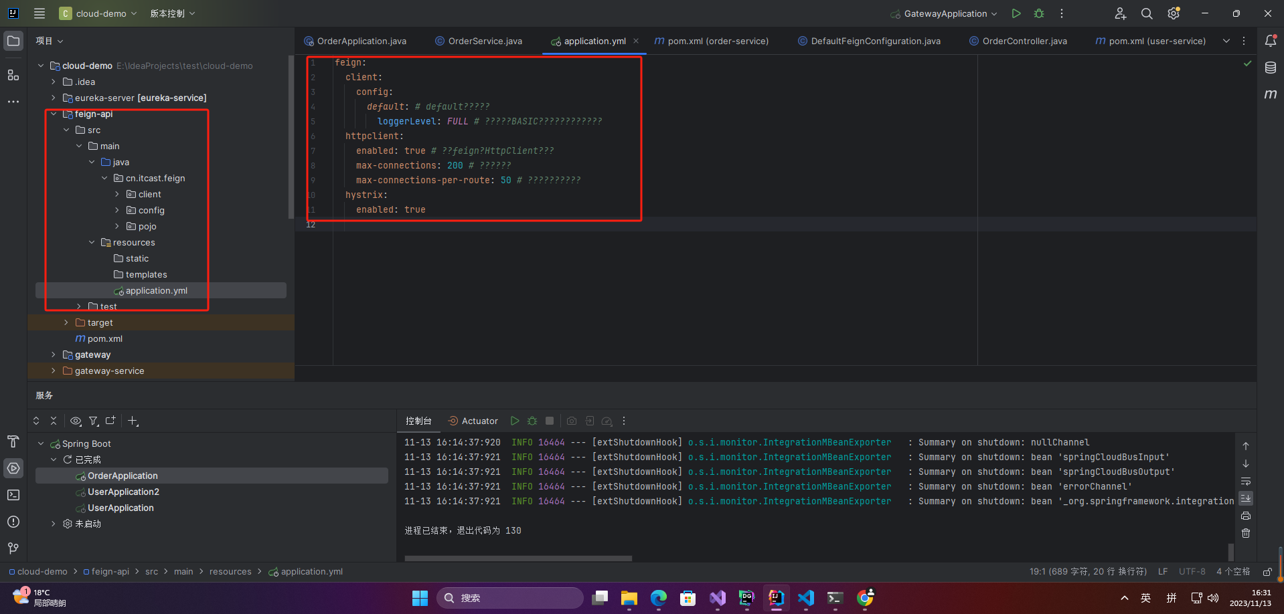Click resources breadcrumb in navigation bar
The height and width of the screenshot is (614, 1284).
(230, 572)
